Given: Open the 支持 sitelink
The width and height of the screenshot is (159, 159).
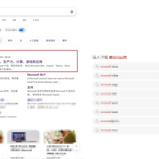Looking at the screenshot, I should click(30, 87).
